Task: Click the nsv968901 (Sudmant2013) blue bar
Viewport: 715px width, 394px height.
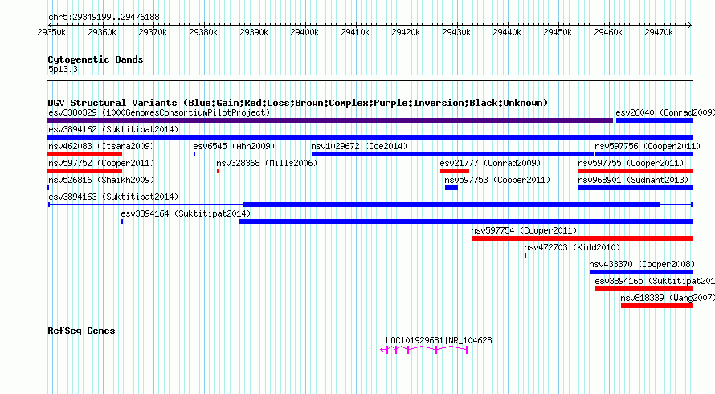Action: click(x=635, y=188)
